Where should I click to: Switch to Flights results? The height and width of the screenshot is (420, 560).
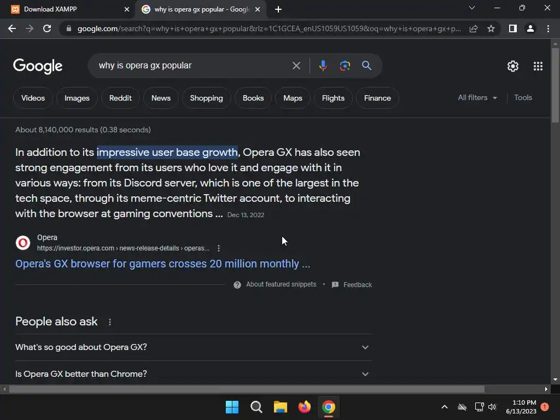click(x=333, y=98)
